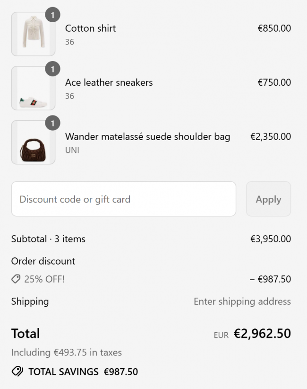
Task: Click the €2,350.00 shoulder bag price
Action: click(270, 137)
